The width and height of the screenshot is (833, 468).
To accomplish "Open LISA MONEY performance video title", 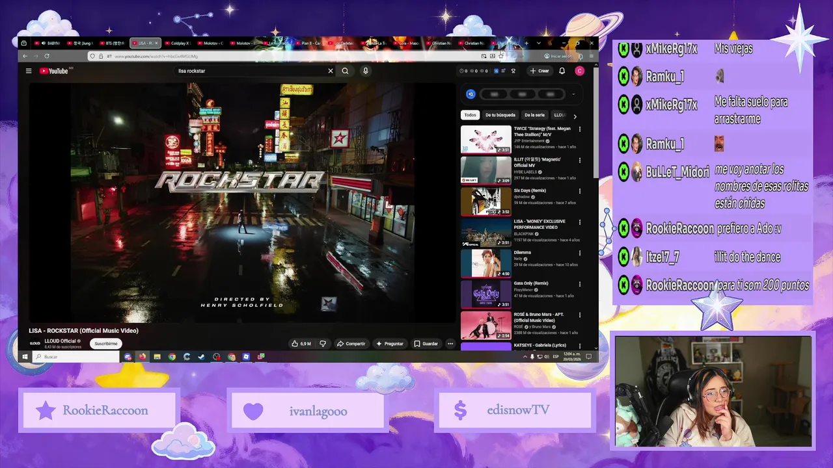I will point(540,224).
